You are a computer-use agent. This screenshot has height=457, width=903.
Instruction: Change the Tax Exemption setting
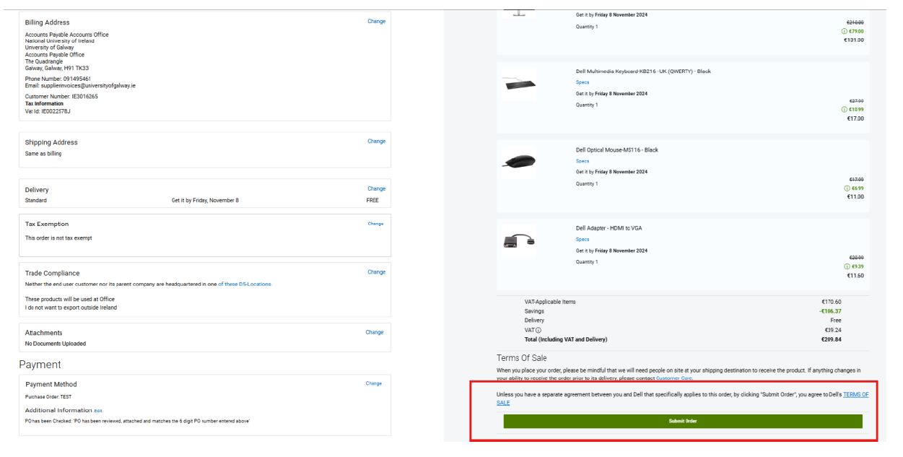[x=375, y=224]
